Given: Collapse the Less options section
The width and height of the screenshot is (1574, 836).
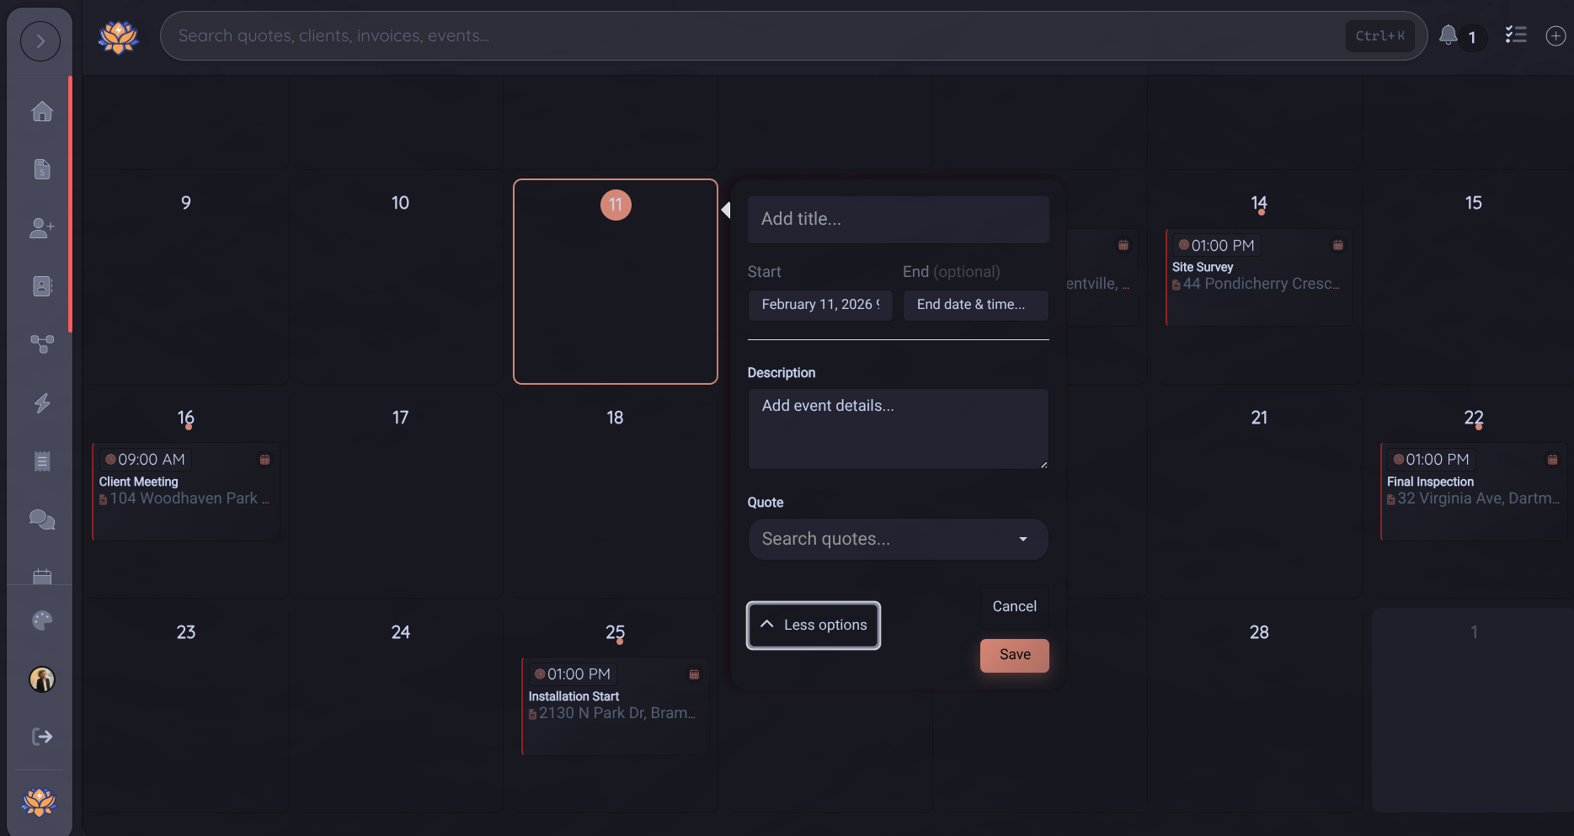Looking at the screenshot, I should 813,625.
